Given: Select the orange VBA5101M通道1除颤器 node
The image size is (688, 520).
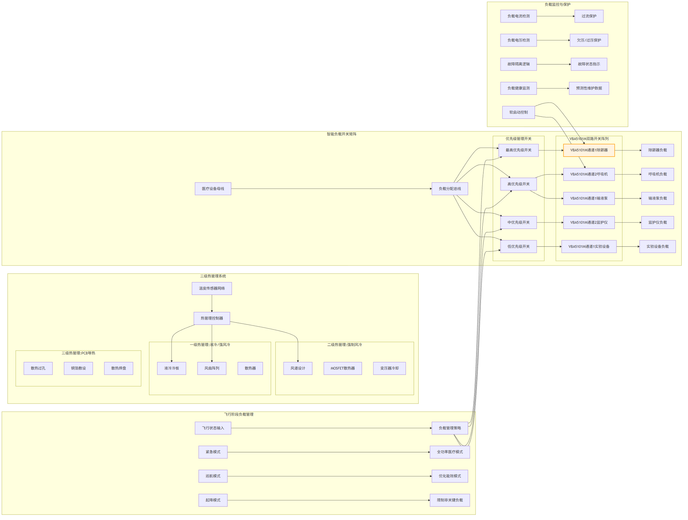Looking at the screenshot, I should (589, 150).
